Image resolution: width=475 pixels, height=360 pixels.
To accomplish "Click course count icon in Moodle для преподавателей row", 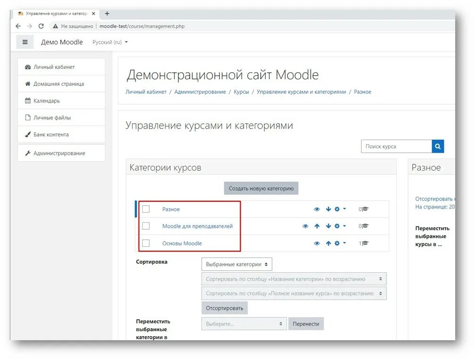I will point(365,226).
